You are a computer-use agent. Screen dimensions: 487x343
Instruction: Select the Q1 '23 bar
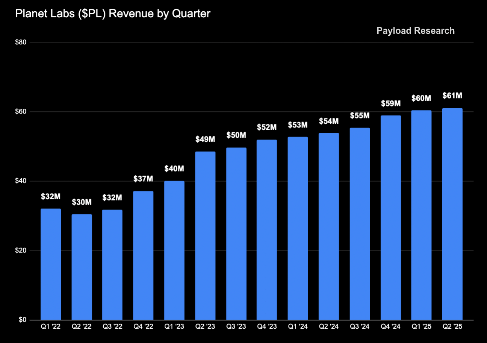(174, 250)
